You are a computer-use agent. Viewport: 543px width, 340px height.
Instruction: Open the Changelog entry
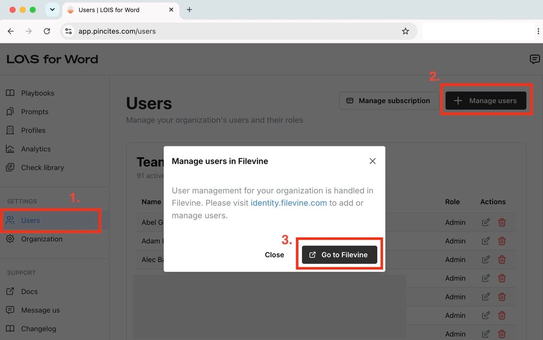pyautogui.click(x=38, y=329)
